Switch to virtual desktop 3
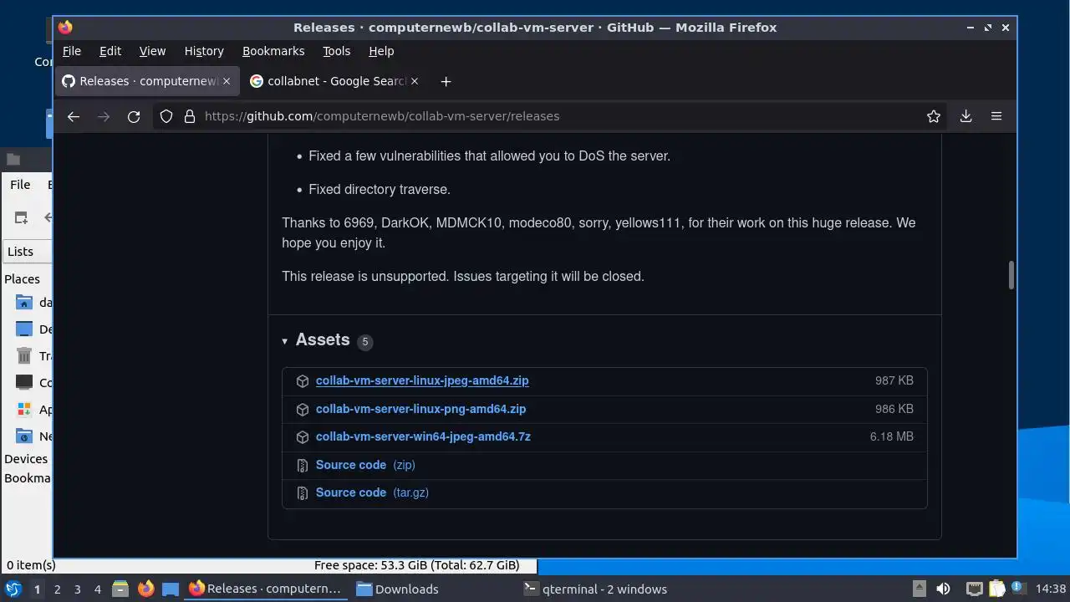The width and height of the screenshot is (1070, 602). pos(77,589)
